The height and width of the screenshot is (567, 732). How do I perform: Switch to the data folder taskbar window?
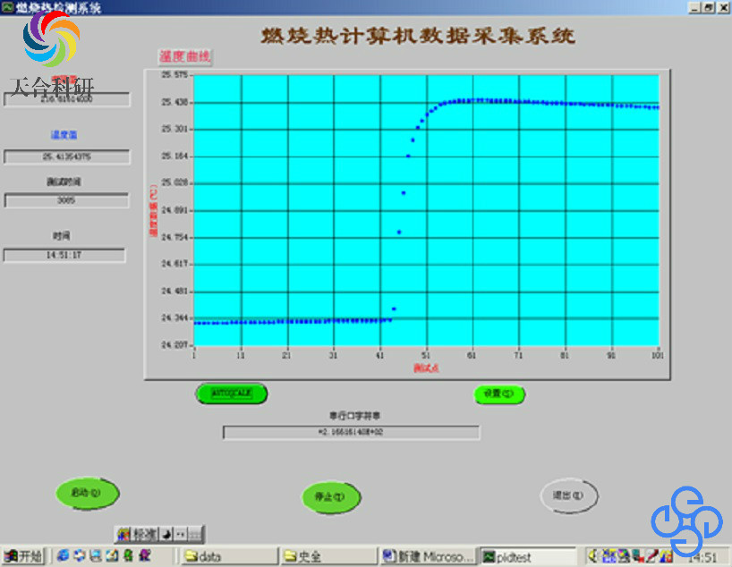tap(228, 556)
